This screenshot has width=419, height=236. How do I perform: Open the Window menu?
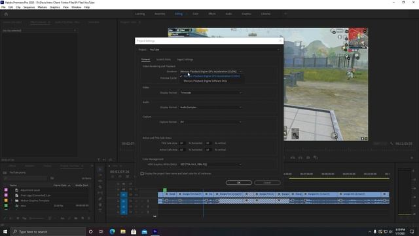coord(76,7)
